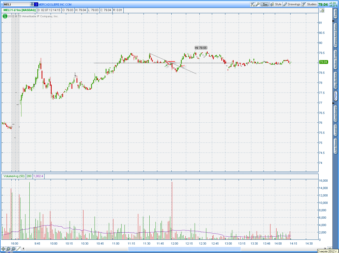Click the green info icon on chart

[x=5, y=16]
